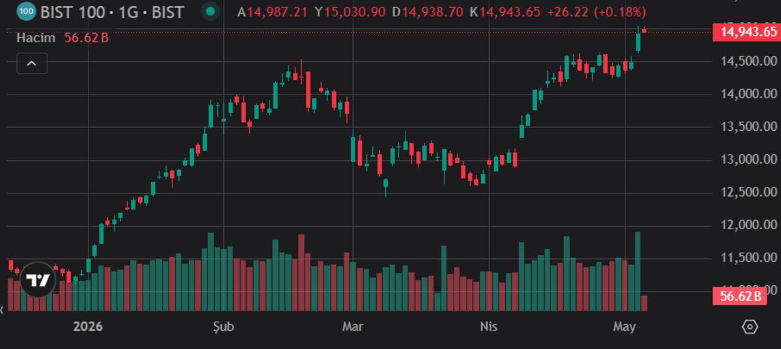Image resolution: width=781 pixels, height=349 pixels.
Task: Open chart settings hexagon icon
Action: tap(750, 326)
